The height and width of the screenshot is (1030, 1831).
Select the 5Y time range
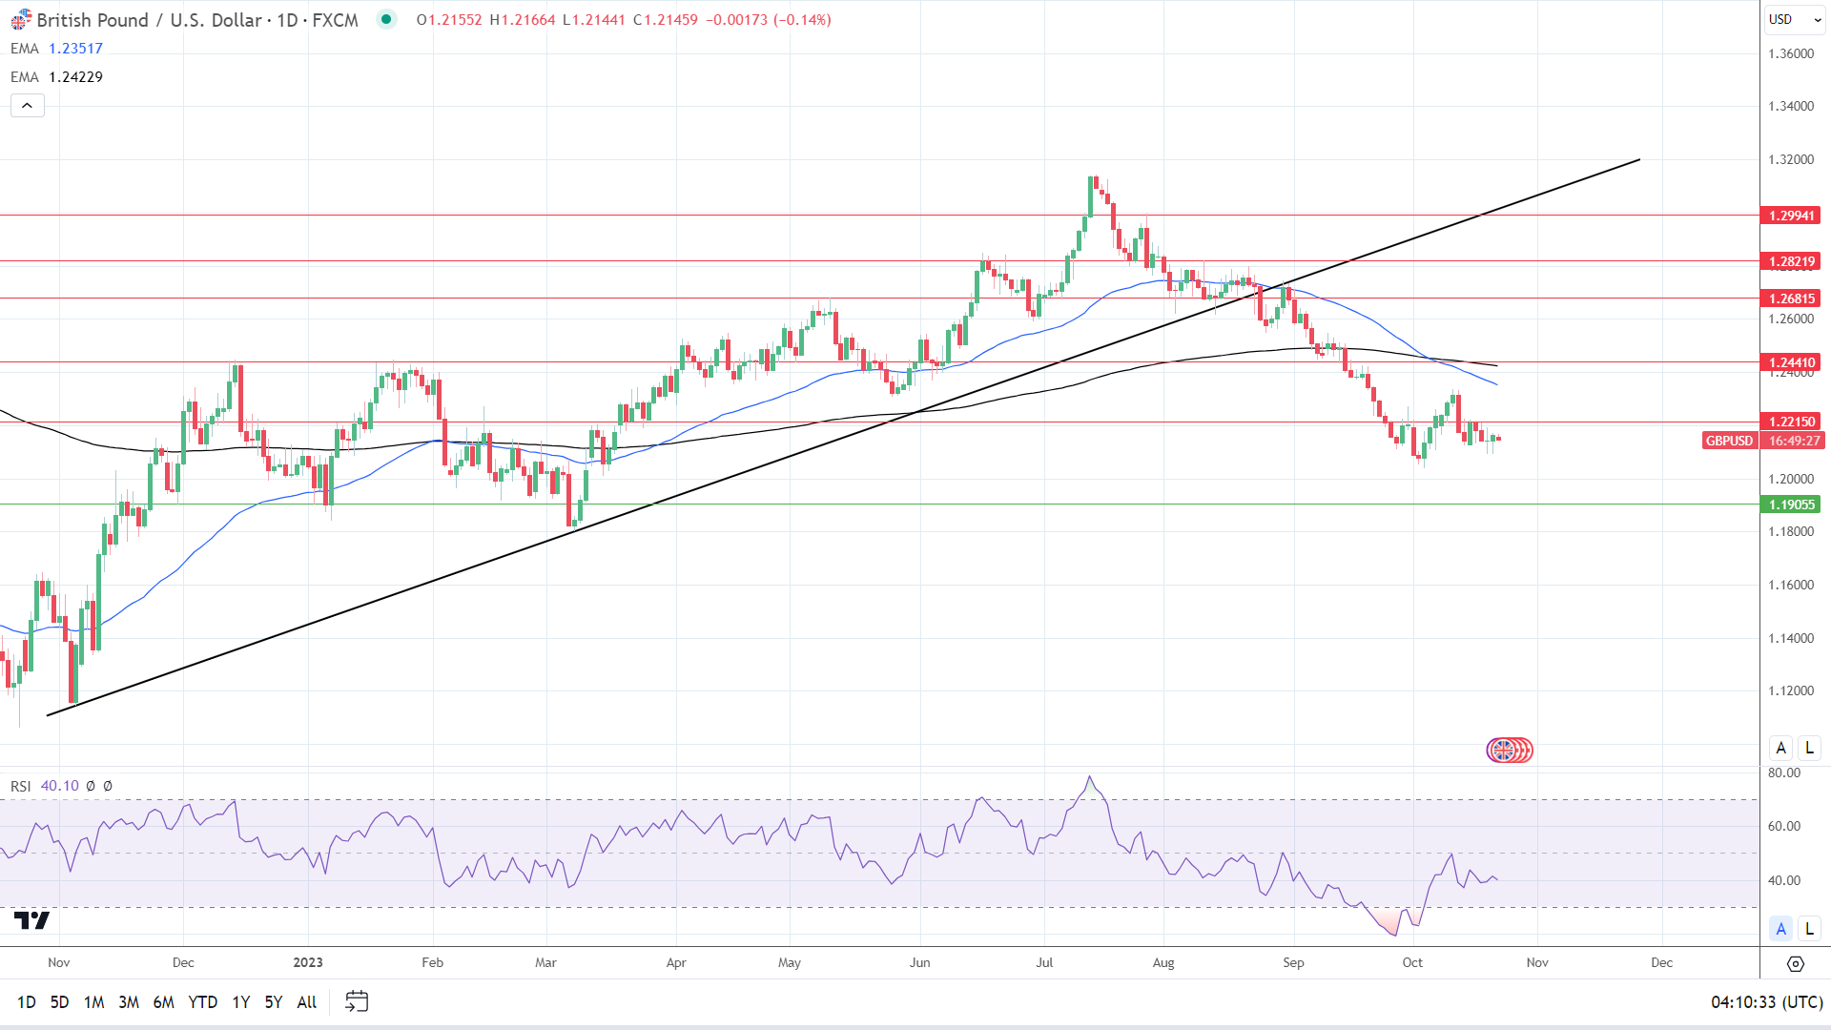pyautogui.click(x=274, y=1002)
